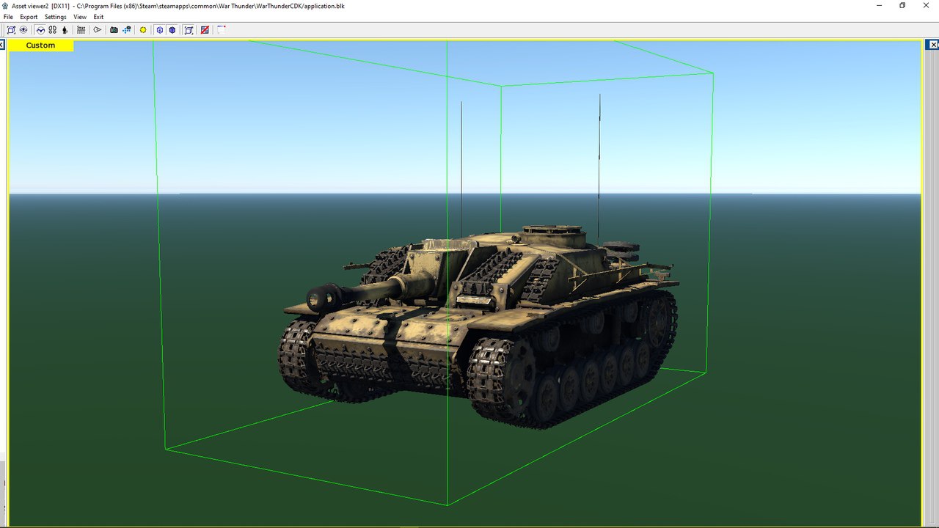Click the bounding box frame icon right of cubes
The width and height of the screenshot is (939, 528).
coord(189,30)
